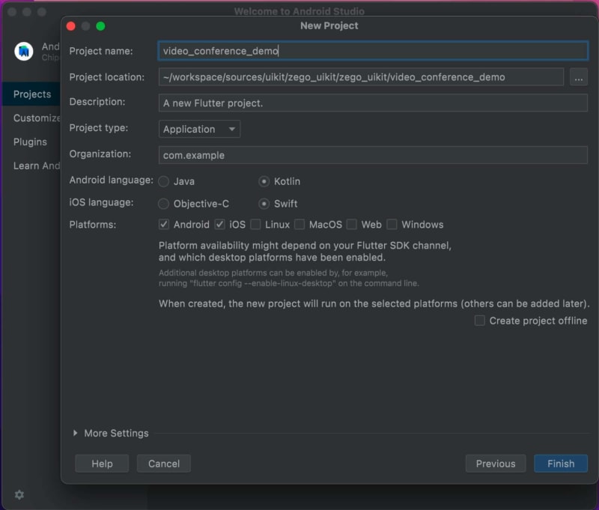Click the Description text field
The height and width of the screenshot is (510, 599).
pyautogui.click(x=373, y=103)
